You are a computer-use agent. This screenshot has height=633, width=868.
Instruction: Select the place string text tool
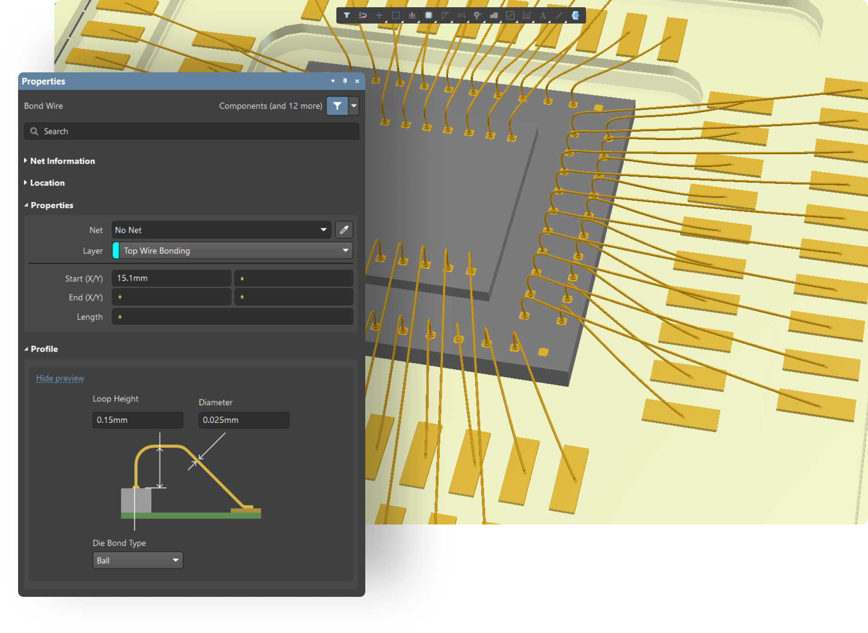pos(542,15)
